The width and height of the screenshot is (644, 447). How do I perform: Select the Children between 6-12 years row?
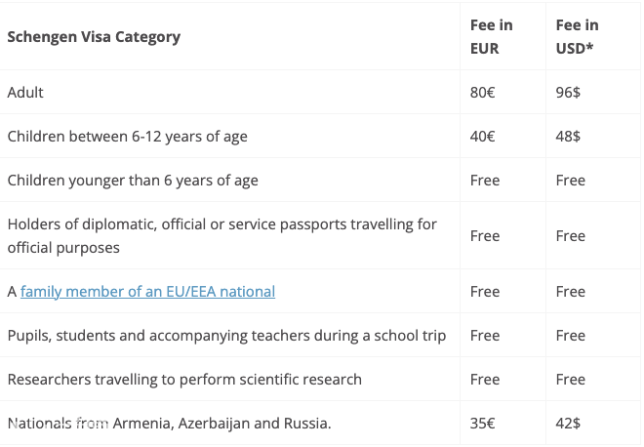(x=127, y=137)
